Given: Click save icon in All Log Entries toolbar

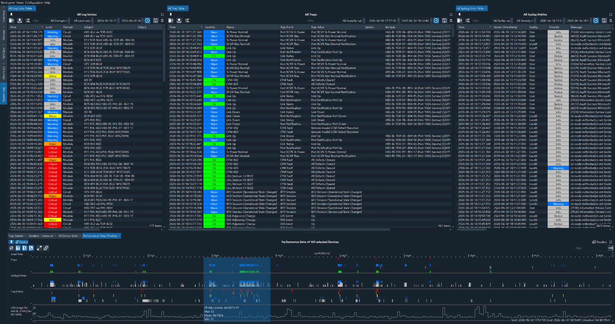Looking at the screenshot, I should [156, 21].
